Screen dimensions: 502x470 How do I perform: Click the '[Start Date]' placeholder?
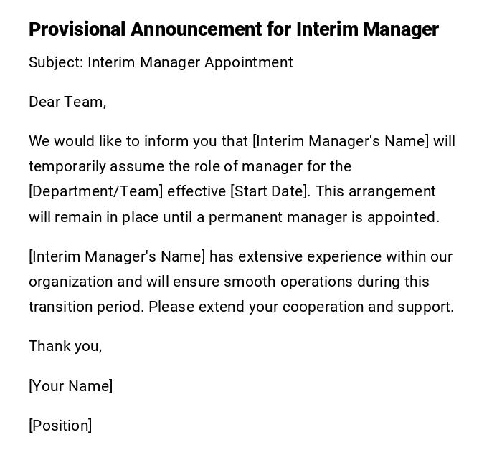coord(270,191)
